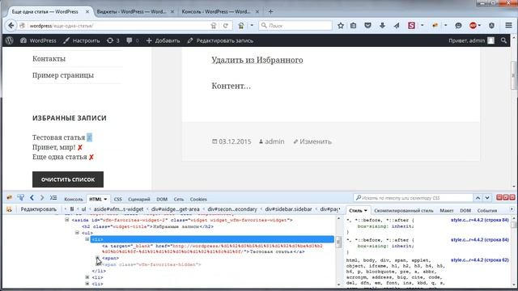Collapse the selected li node

pyautogui.click(x=87, y=239)
